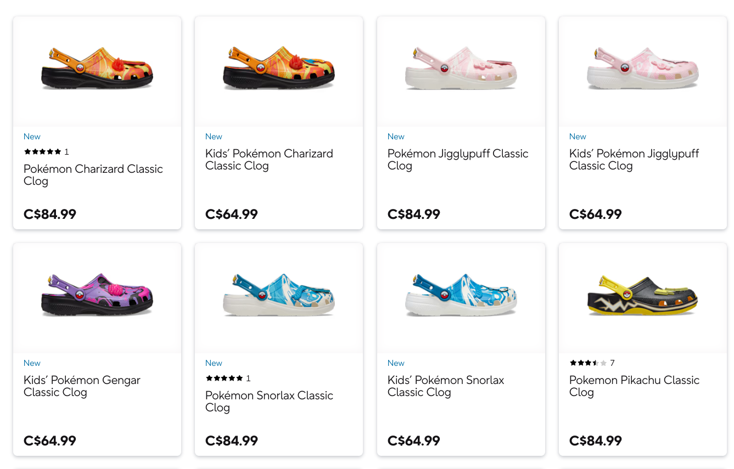
Task: Click the Kids' Pokémon Gengar Classic Clog title
Action: pyautogui.click(x=82, y=386)
